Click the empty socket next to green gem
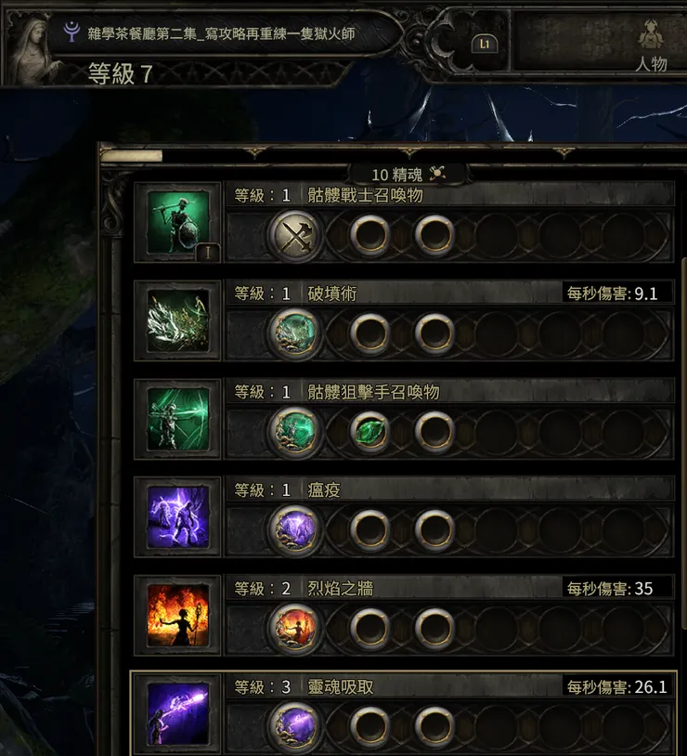 click(x=434, y=432)
